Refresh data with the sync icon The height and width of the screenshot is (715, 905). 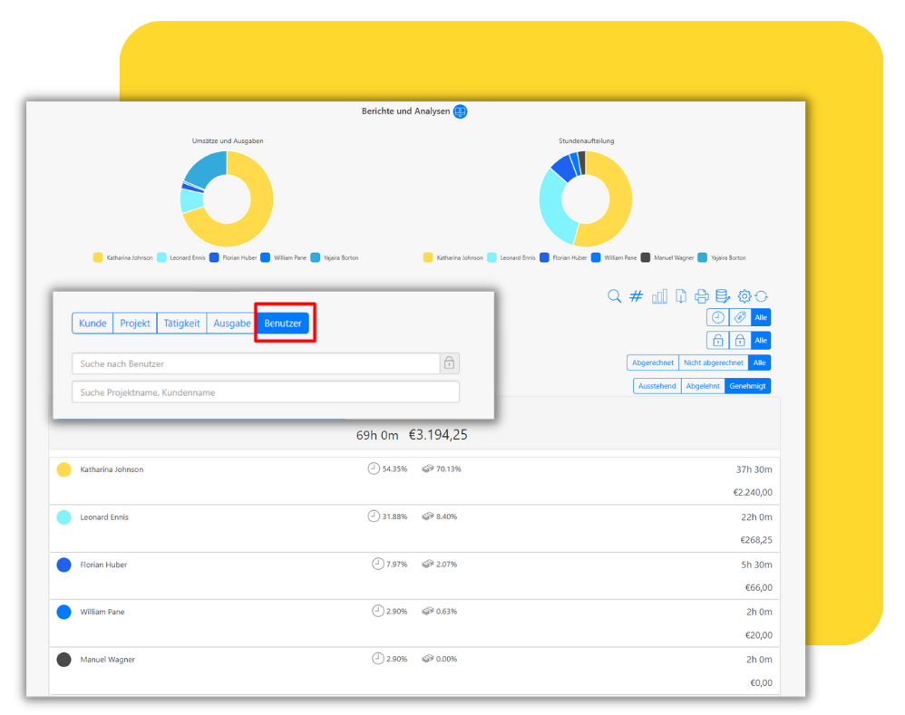click(x=762, y=296)
